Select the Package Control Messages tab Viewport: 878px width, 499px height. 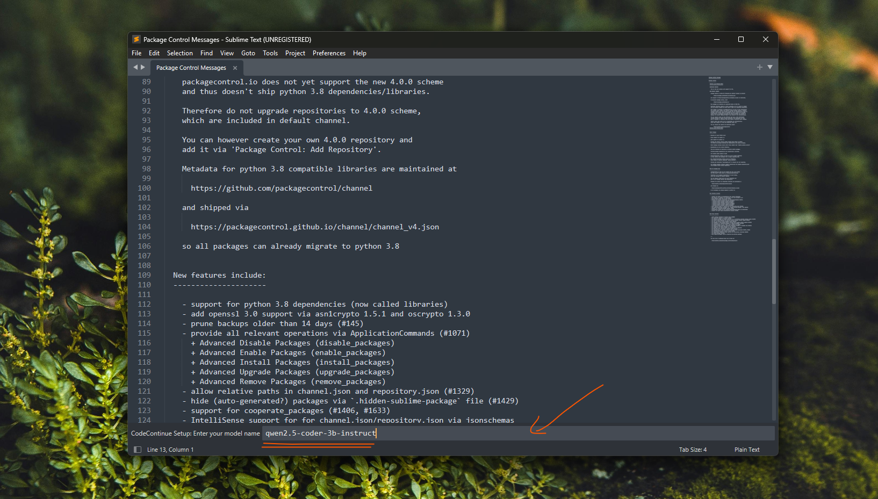point(191,68)
